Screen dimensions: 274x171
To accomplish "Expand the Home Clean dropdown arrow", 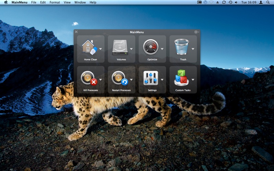I will click(100, 49).
